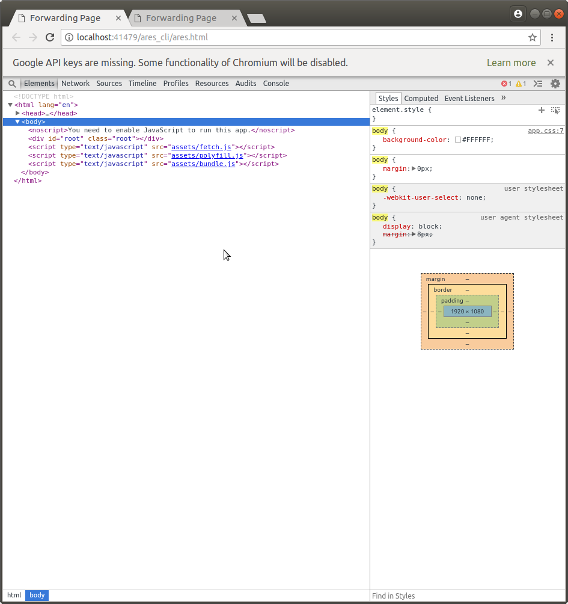This screenshot has height=604, width=568.
Task: Click the border label in box model
Action: point(442,290)
